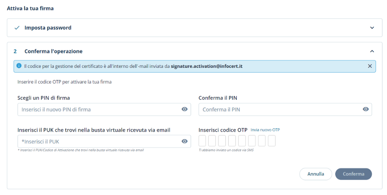Collapse the Conferma l'operazione section chevron
The height and width of the screenshot is (195, 387).
372,51
